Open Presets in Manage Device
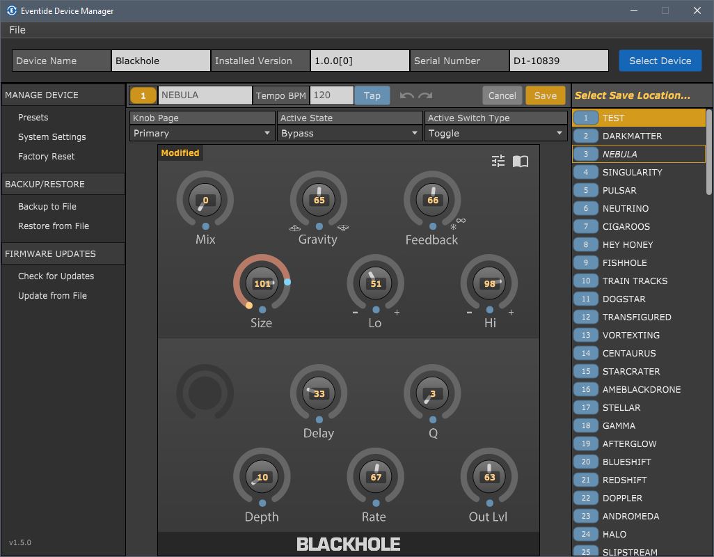Image resolution: width=714 pixels, height=557 pixels. [x=33, y=118]
